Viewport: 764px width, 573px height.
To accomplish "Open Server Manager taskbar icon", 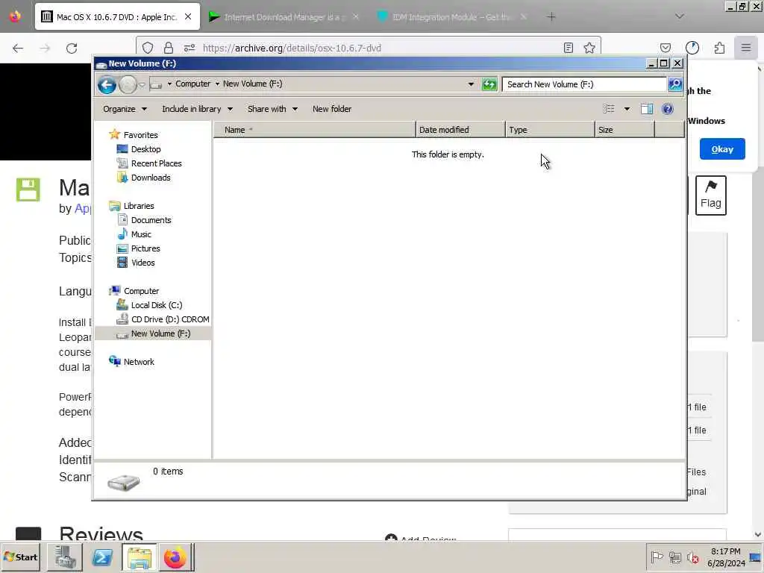I will pyautogui.click(x=65, y=557).
